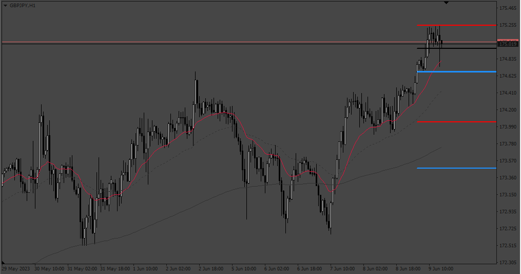The image size is (521, 274).
Task: Click the 172.305 price axis label
Action: point(508,263)
